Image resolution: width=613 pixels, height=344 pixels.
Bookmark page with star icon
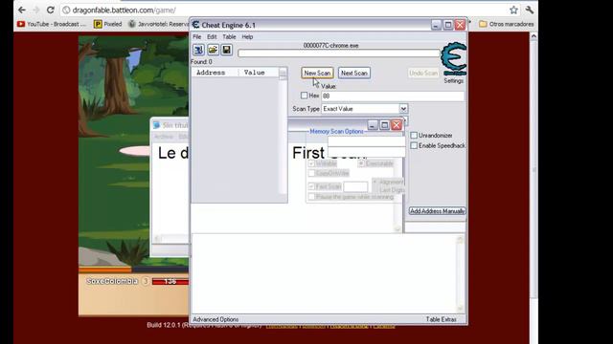[x=513, y=10]
